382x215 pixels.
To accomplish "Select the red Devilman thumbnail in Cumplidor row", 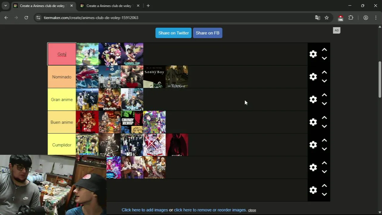I will (x=177, y=145).
